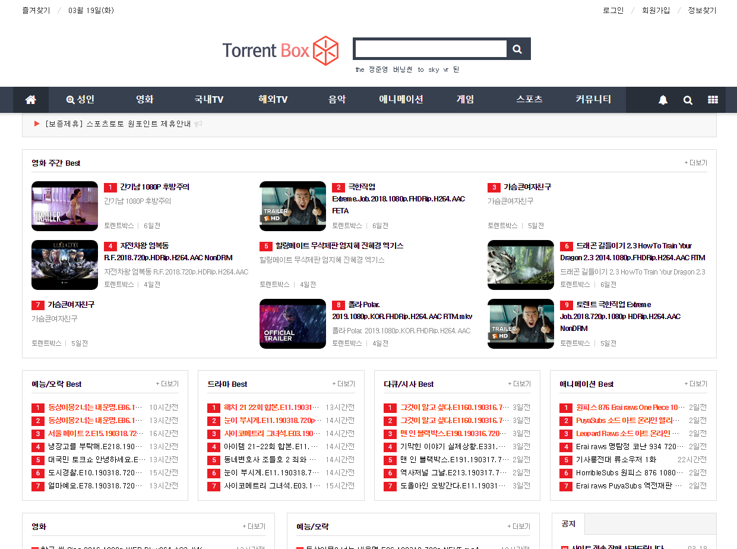Open 서울 메이트 2.E15 entry
This screenshot has width=737, height=549.
click(x=96, y=434)
